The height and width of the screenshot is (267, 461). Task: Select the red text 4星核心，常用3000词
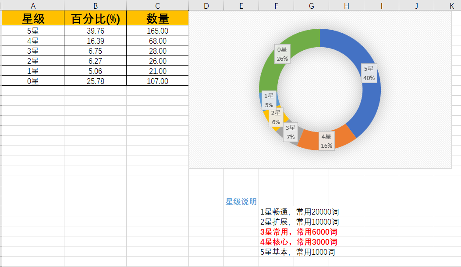click(299, 242)
